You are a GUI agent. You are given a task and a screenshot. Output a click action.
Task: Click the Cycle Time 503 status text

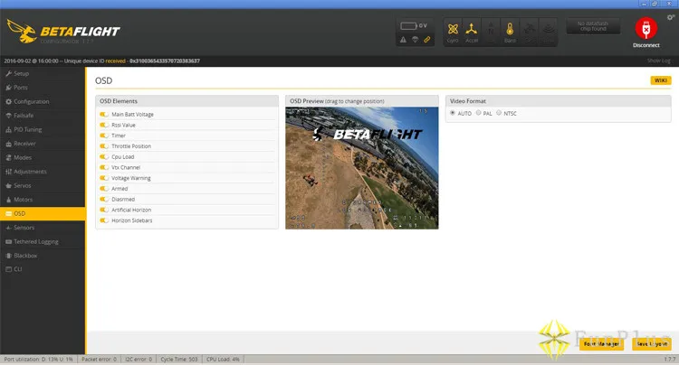[179, 360]
